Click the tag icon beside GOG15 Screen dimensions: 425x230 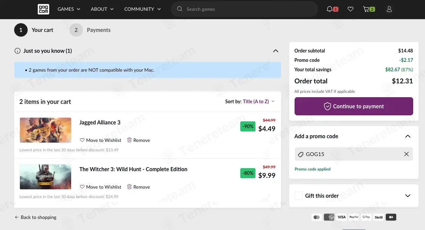click(x=301, y=154)
